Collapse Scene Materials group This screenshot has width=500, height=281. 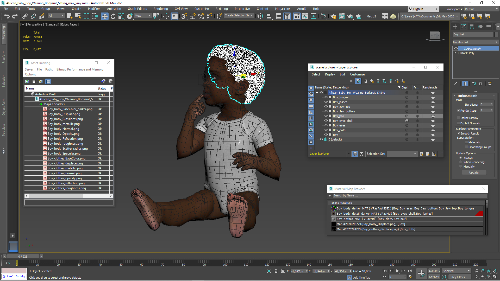click(x=330, y=203)
